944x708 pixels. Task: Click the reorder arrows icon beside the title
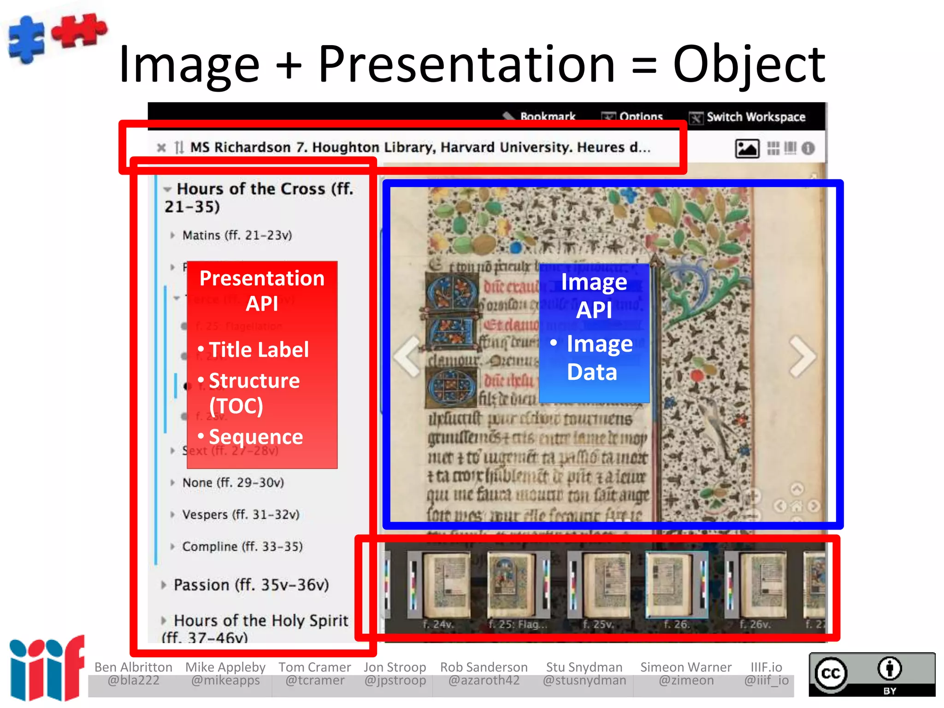[179, 147]
